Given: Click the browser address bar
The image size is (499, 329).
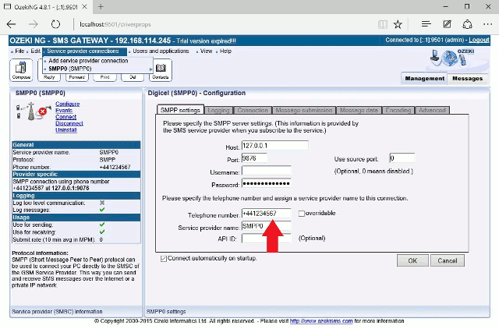Looking at the screenshot, I should pos(223,24).
